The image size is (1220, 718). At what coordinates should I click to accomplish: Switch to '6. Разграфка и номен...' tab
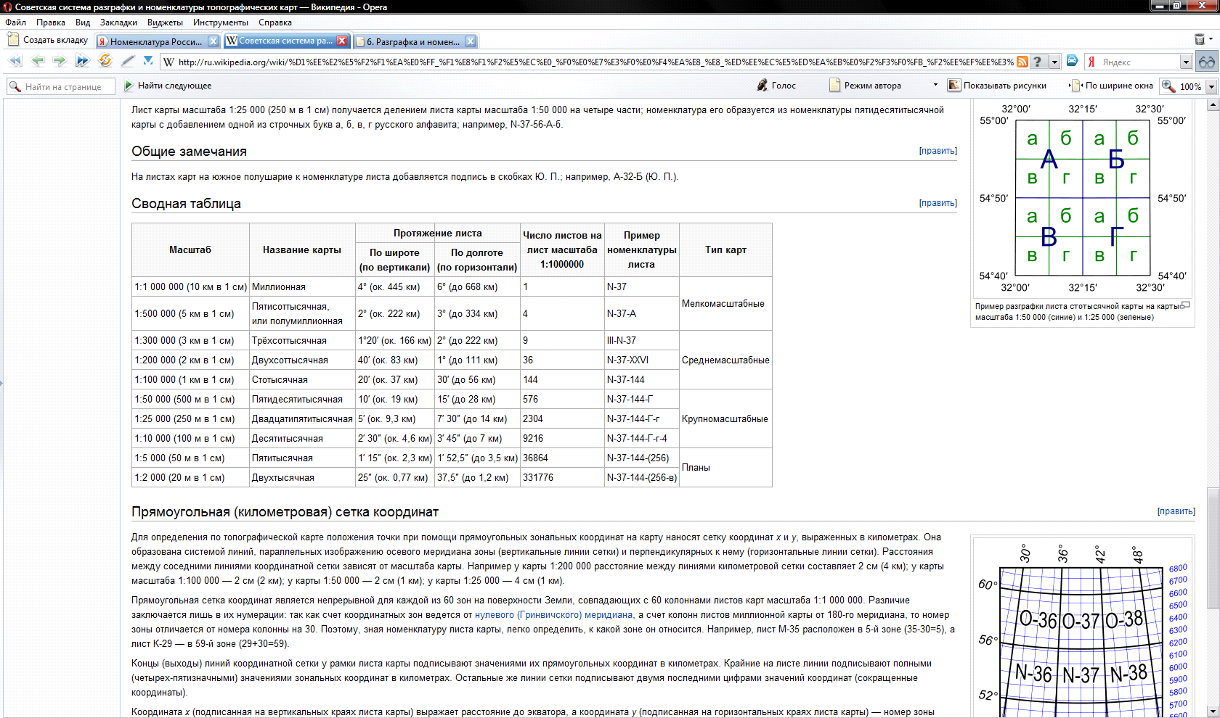click(x=414, y=41)
